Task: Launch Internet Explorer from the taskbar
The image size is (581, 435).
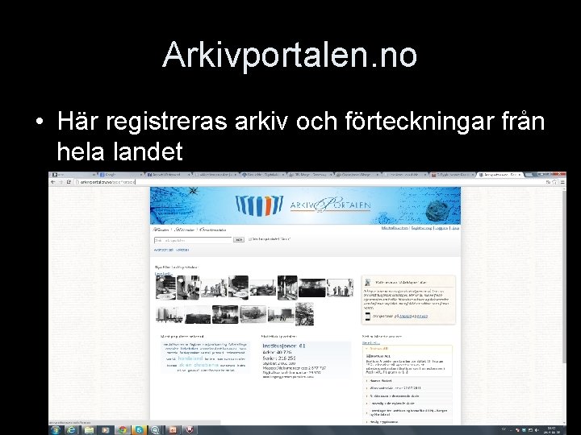Action: coord(71,430)
